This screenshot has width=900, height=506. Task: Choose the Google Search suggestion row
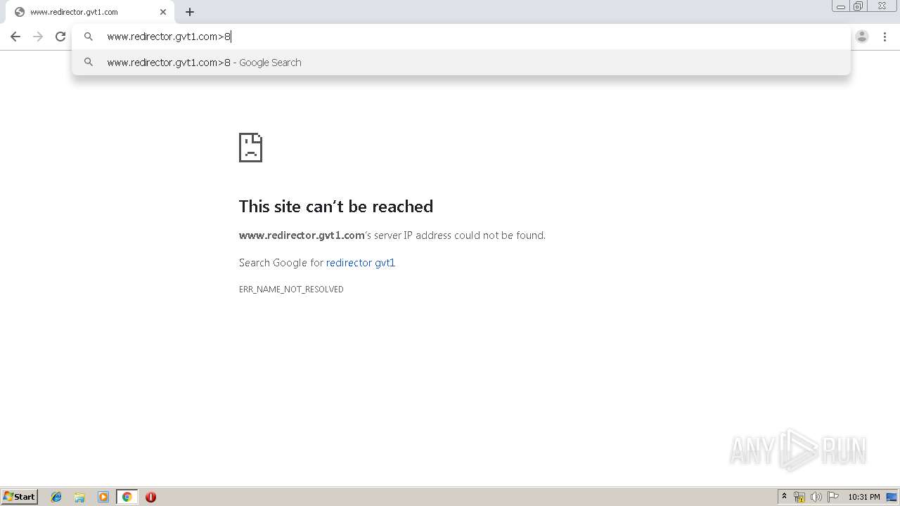click(461, 63)
